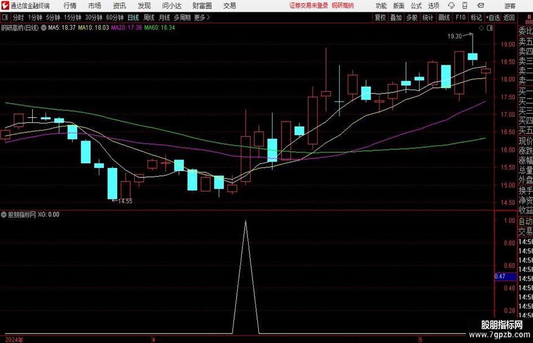Switch to the 分时 period tab

19,17
